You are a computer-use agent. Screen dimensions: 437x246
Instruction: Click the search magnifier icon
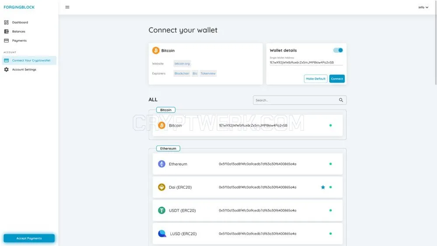341,100
